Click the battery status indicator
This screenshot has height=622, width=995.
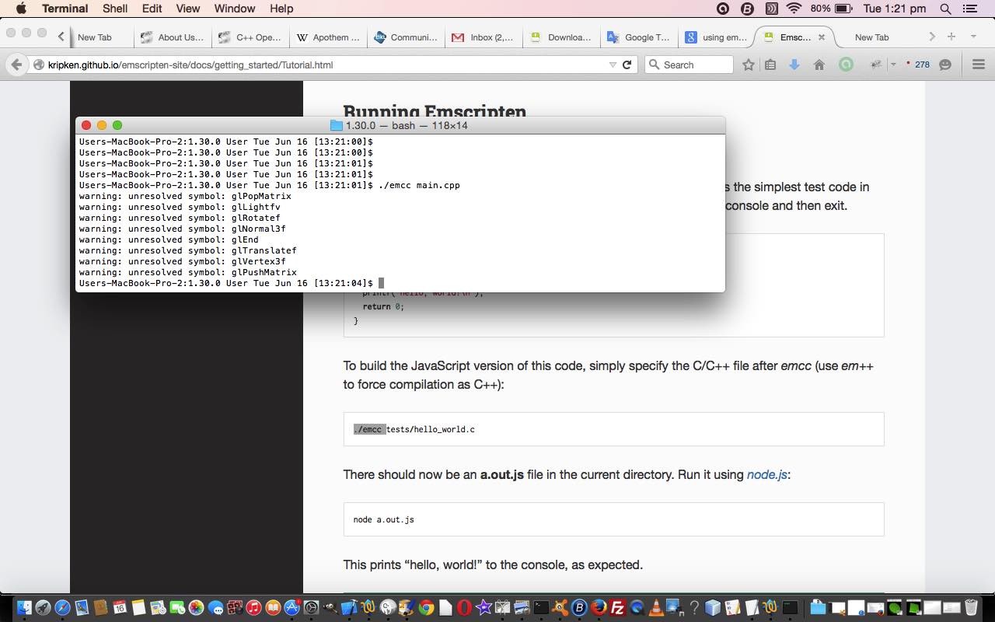pos(831,9)
